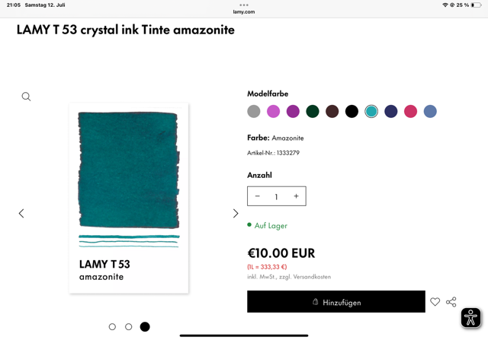Select the first carousel dot indicator
488x340 pixels.
(x=112, y=326)
